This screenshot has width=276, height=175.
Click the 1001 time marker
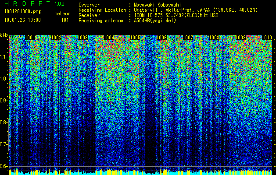click(30, 38)
